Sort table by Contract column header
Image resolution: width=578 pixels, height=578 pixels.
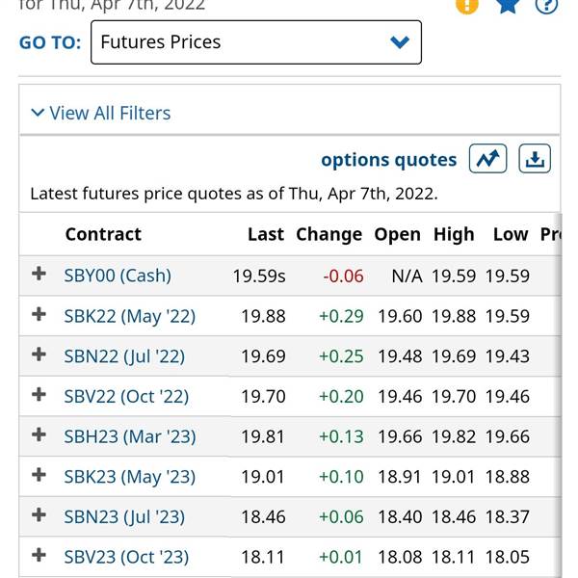pyautogui.click(x=103, y=234)
